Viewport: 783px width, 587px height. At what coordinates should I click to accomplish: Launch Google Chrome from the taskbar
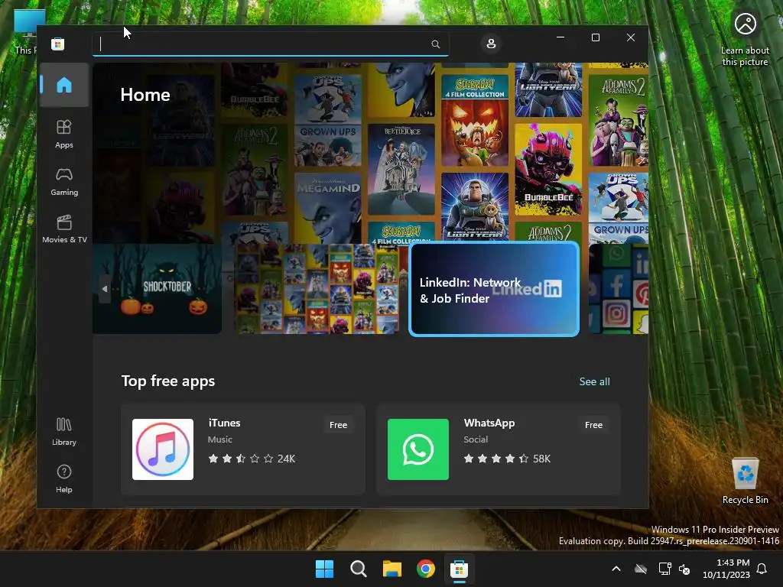pos(425,569)
